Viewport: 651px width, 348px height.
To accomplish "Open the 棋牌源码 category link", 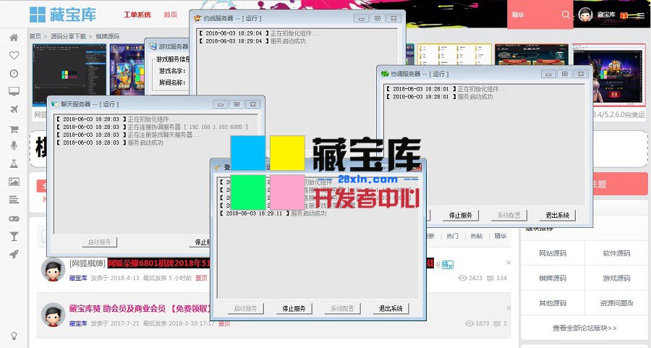I will point(552,278).
